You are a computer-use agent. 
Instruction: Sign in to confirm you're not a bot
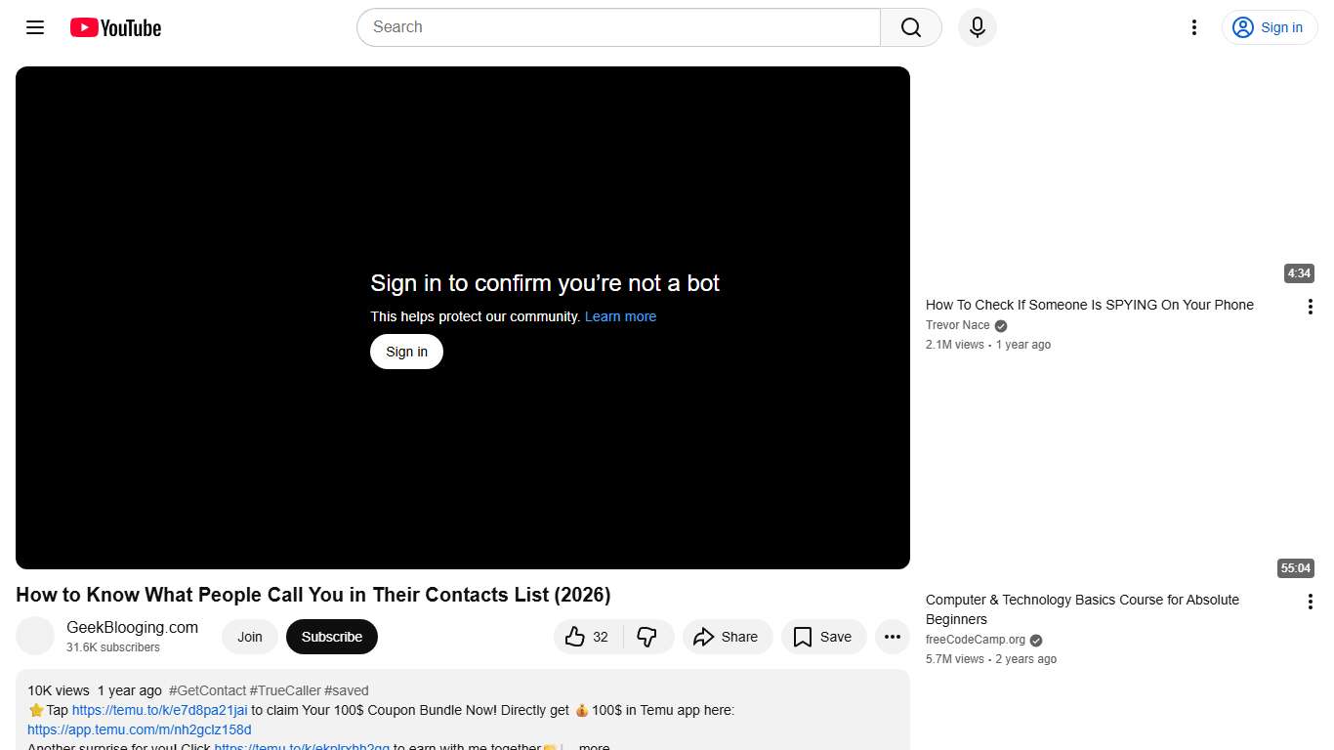pos(406,351)
